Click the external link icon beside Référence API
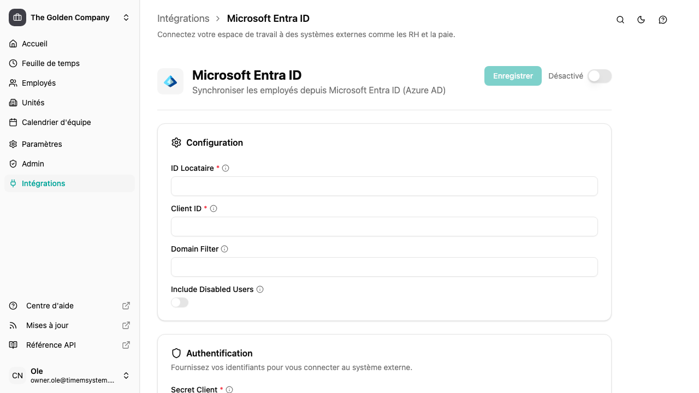 tap(126, 345)
